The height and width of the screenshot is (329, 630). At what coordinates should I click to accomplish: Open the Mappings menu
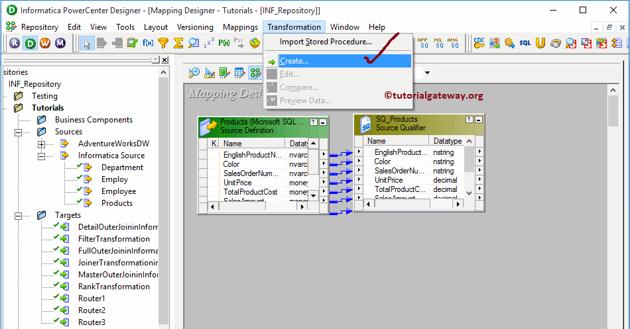tap(240, 27)
